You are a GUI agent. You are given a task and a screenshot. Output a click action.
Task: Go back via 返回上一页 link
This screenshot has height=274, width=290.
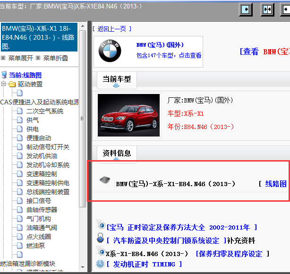click(112, 29)
